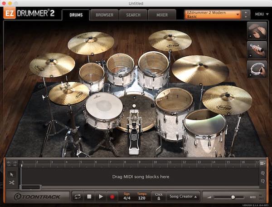Open the Song Creator panel
This screenshot has width=272, height=207.
[x=183, y=197]
